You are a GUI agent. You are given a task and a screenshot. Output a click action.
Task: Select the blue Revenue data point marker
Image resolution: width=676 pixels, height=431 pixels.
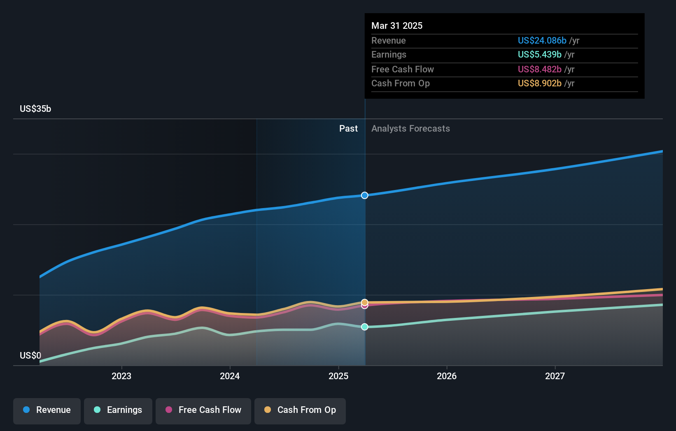364,195
